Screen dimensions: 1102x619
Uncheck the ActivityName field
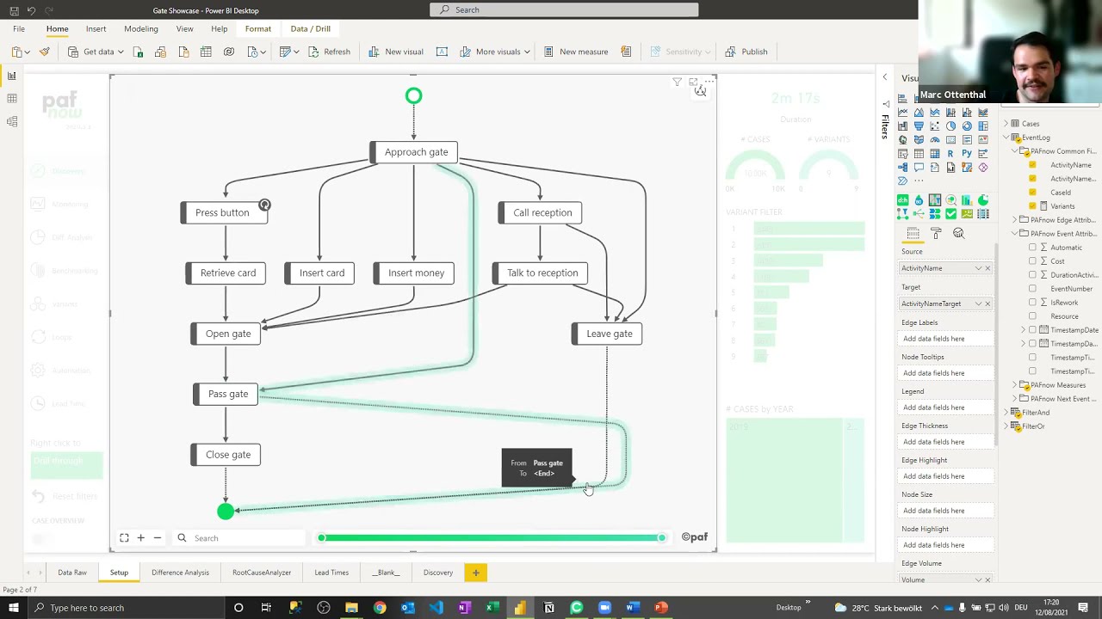coord(1032,165)
